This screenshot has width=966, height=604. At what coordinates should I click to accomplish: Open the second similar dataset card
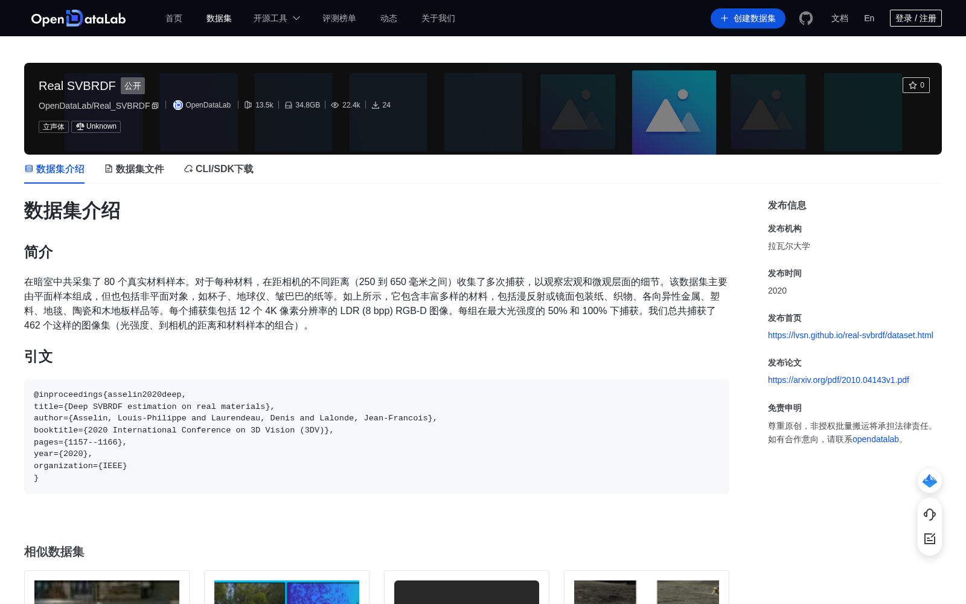coord(287,587)
